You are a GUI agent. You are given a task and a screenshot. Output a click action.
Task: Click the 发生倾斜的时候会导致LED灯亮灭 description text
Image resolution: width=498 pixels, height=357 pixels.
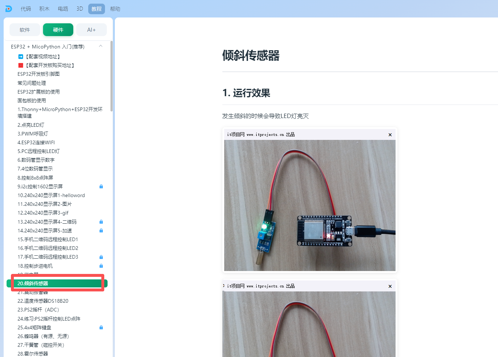coord(265,116)
